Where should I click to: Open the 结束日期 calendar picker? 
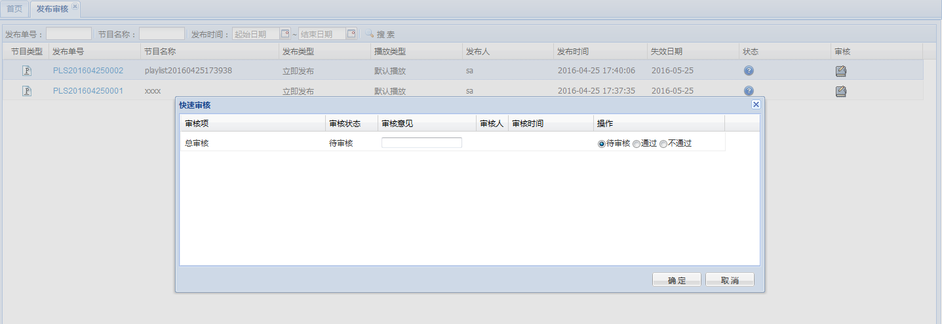click(x=351, y=33)
